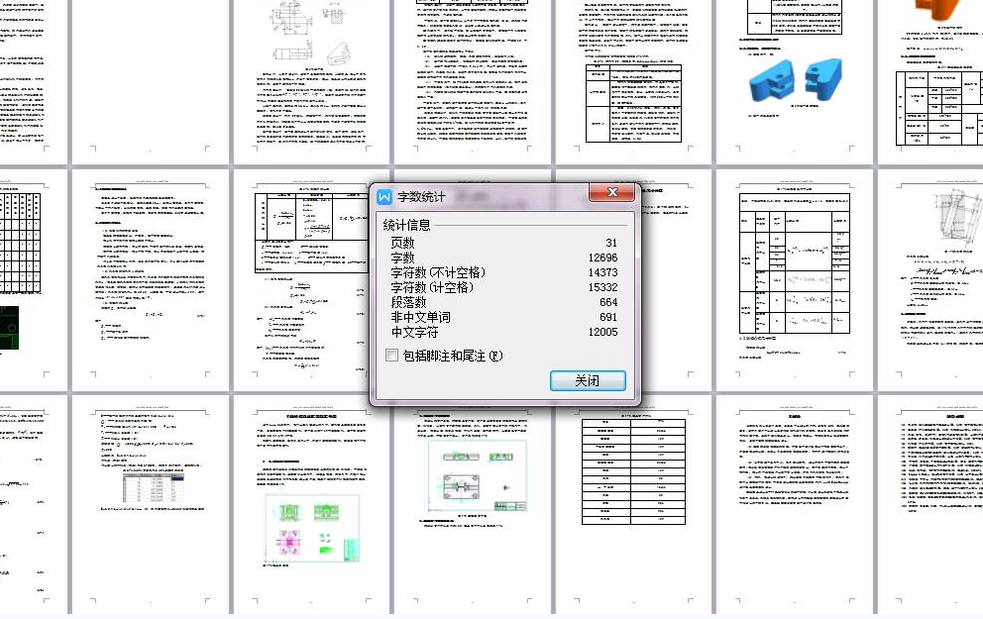983x619 pixels.
Task: Click the 统计信息 group label
Action: tap(407, 225)
